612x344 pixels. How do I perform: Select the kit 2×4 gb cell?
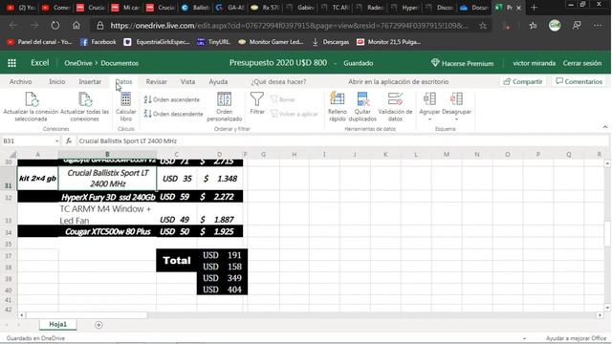click(38, 179)
